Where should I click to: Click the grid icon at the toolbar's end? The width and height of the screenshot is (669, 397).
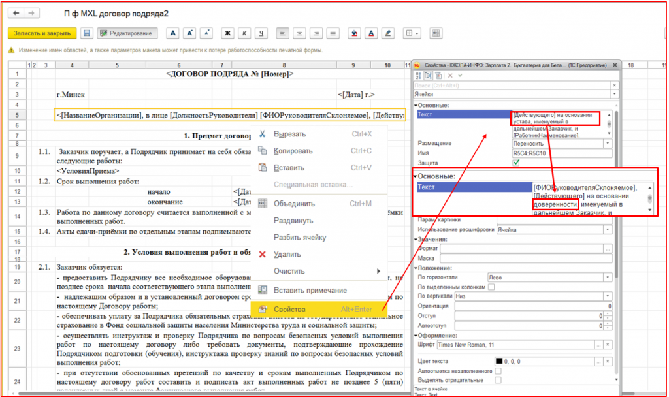click(x=436, y=33)
